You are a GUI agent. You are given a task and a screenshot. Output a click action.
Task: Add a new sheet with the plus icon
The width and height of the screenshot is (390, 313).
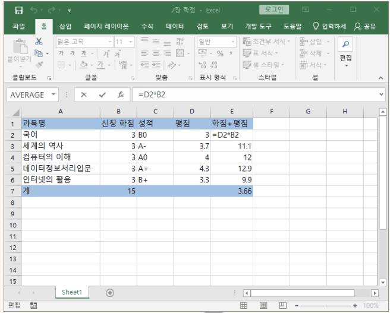(x=109, y=292)
